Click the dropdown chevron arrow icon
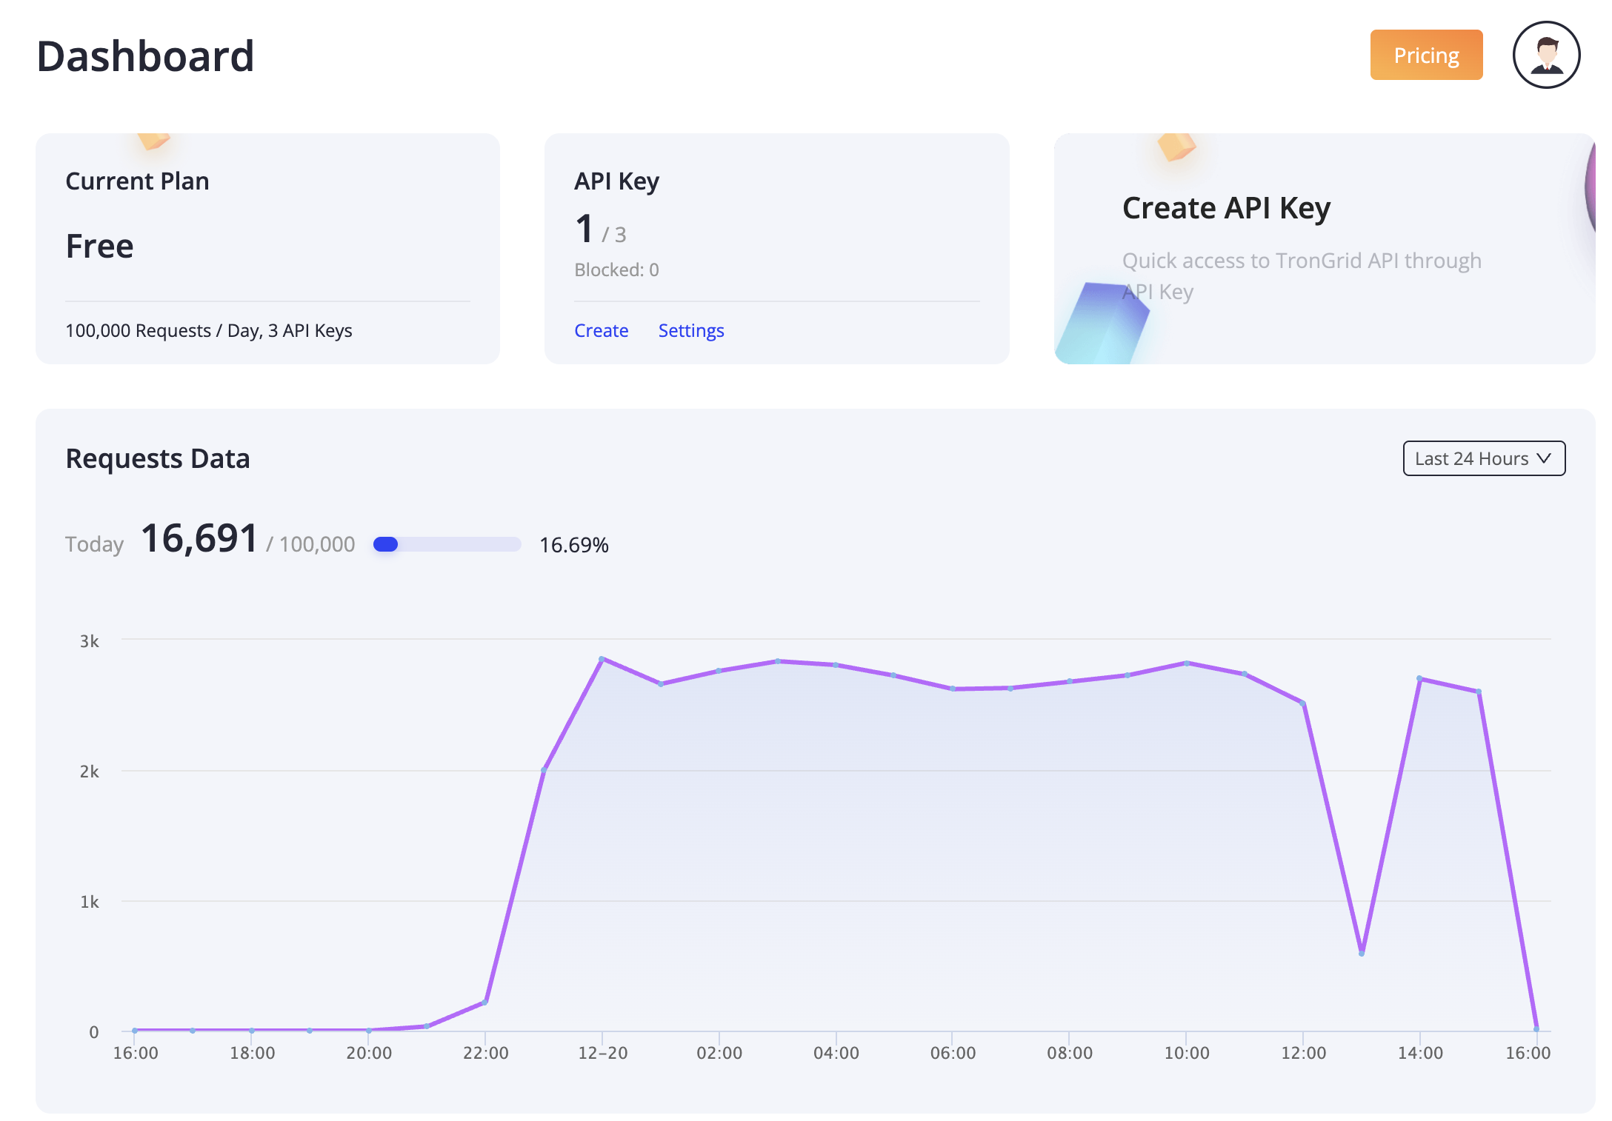The height and width of the screenshot is (1121, 1612). pyautogui.click(x=1544, y=458)
